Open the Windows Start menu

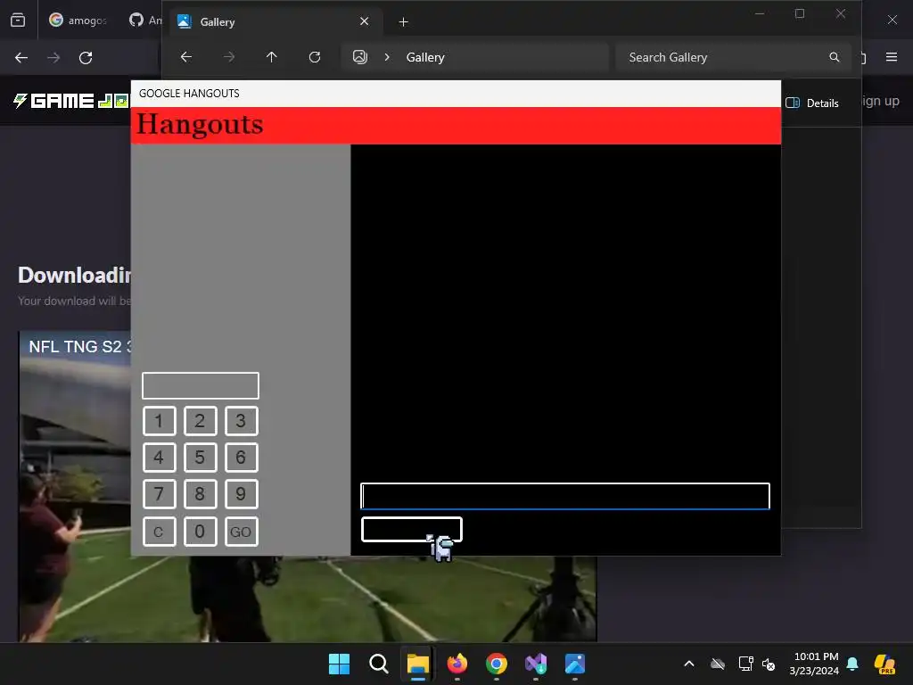(339, 664)
